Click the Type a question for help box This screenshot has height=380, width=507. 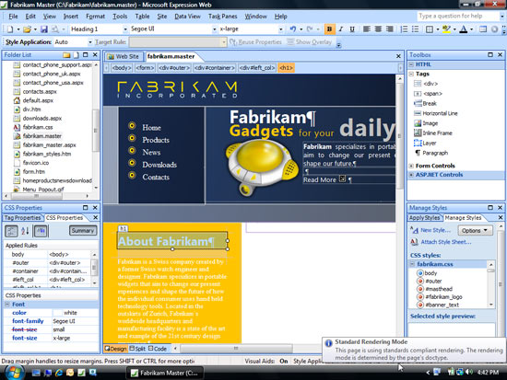click(x=458, y=16)
